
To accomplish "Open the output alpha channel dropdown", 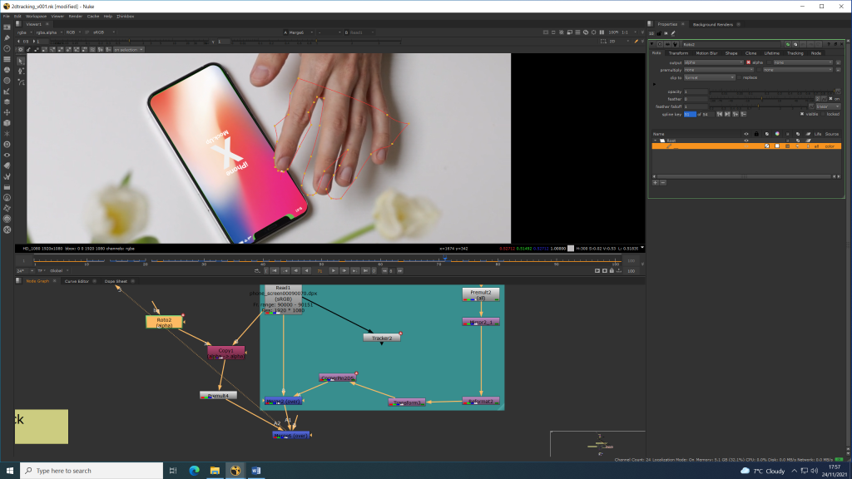I will (713, 62).
